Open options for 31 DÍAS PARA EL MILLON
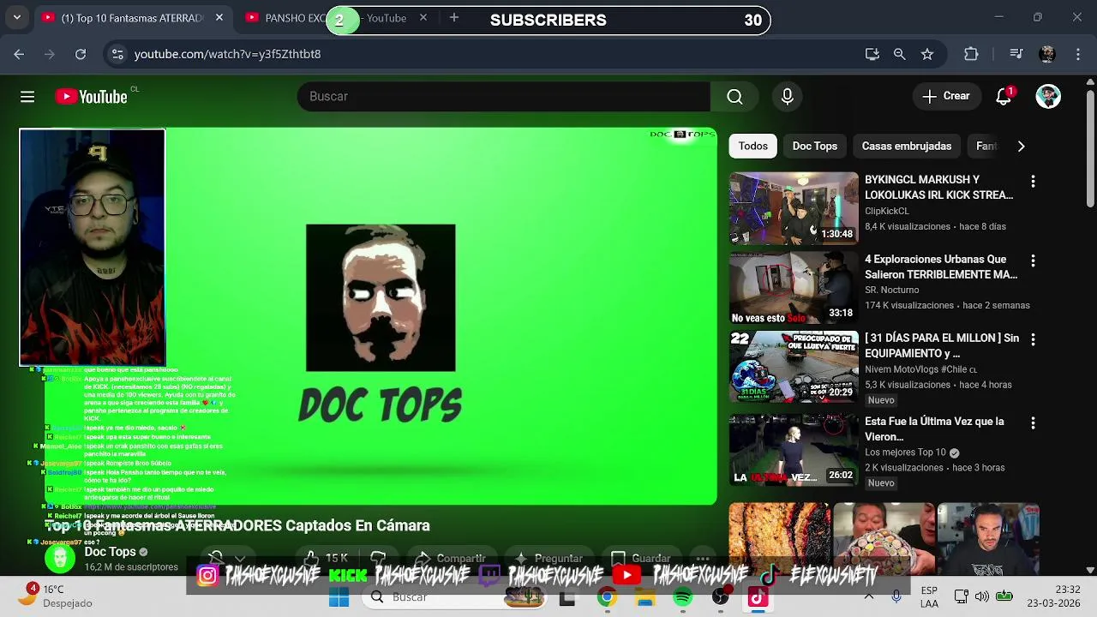1097x617 pixels. 1033,339
